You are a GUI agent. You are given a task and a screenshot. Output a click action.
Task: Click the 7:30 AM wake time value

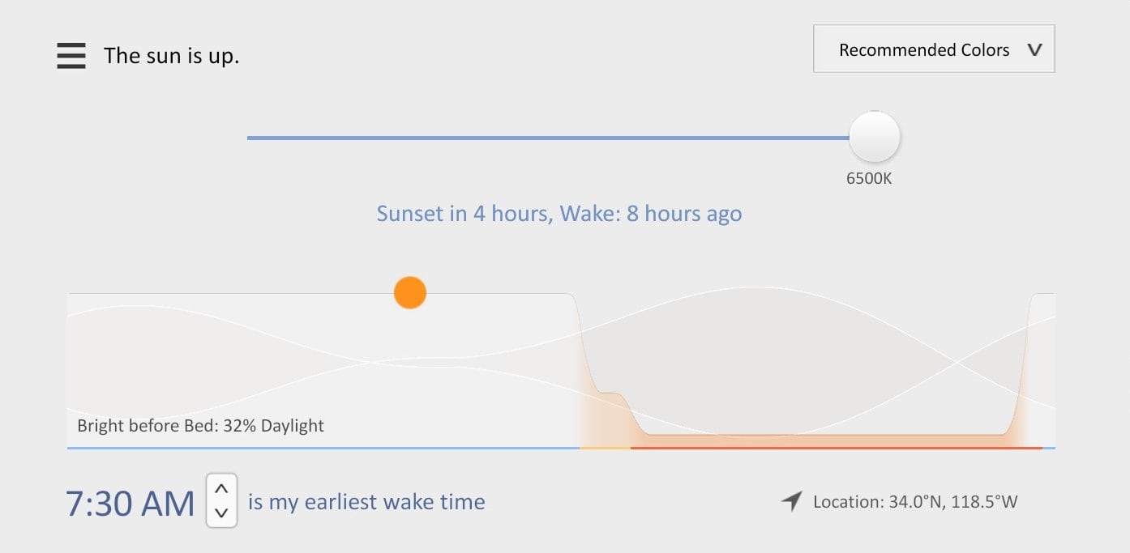[x=130, y=502]
